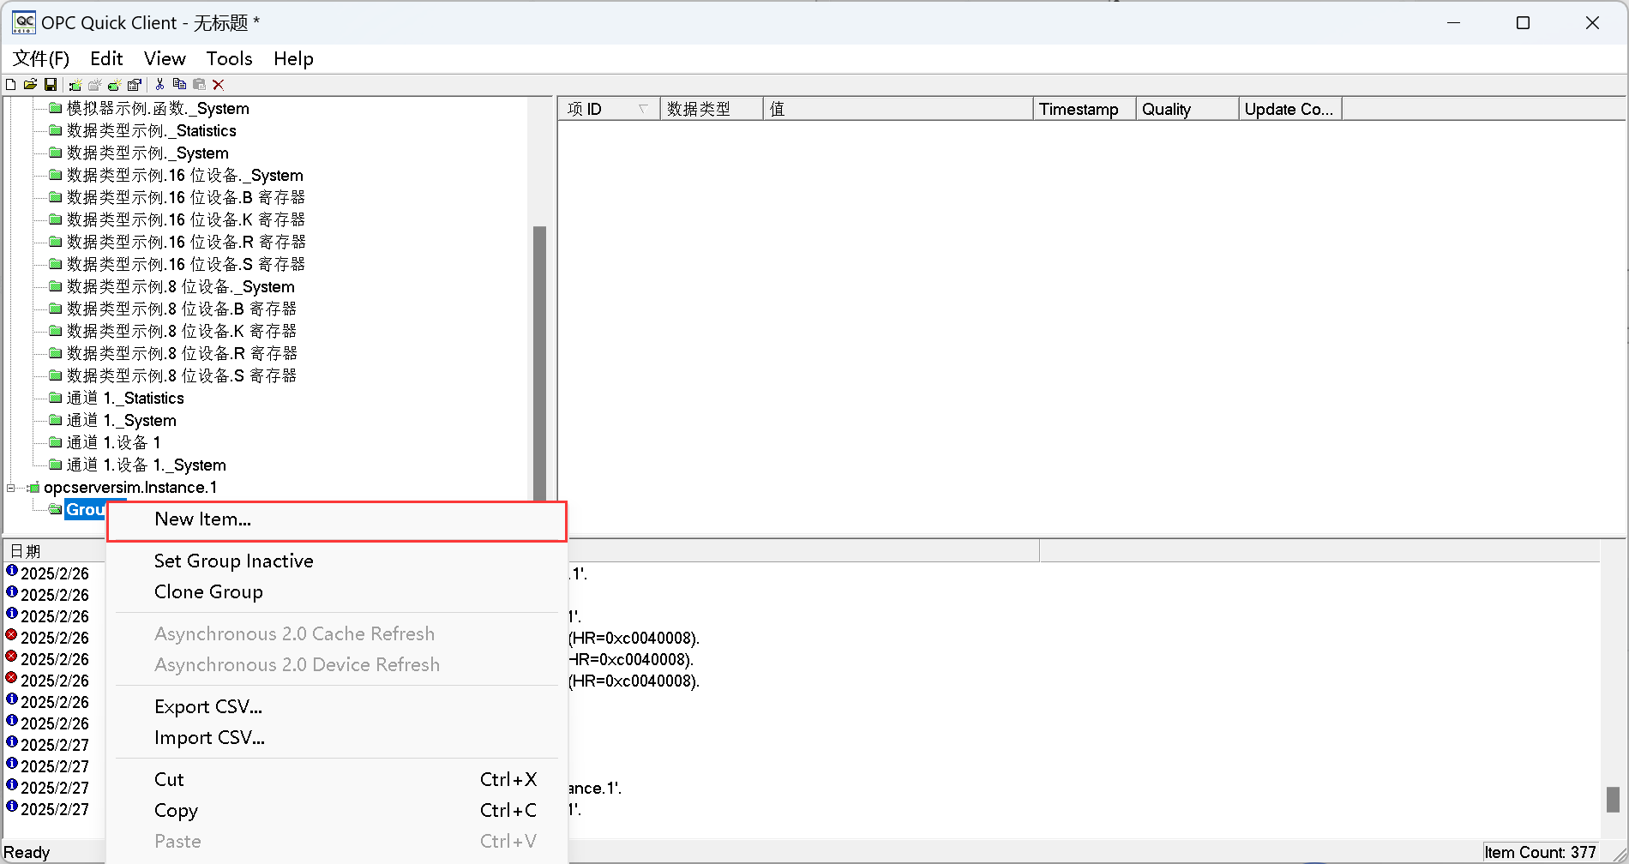The width and height of the screenshot is (1629, 864).
Task: Click the Copy toolbar icon
Action: coord(179,84)
